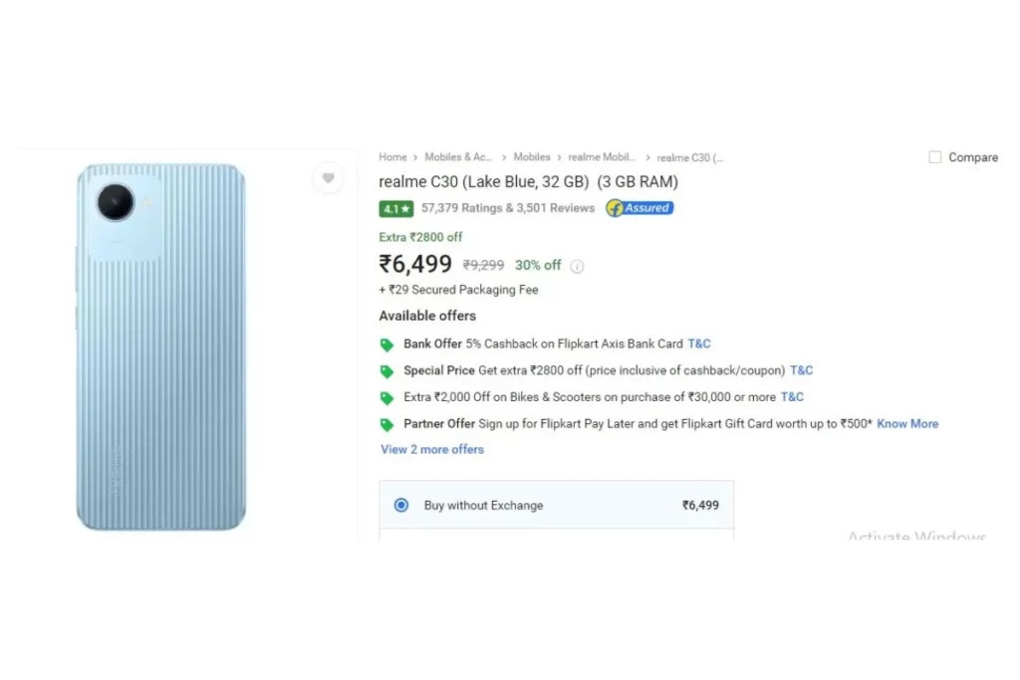Click the green tag icon beside Bank Offer

(x=387, y=344)
